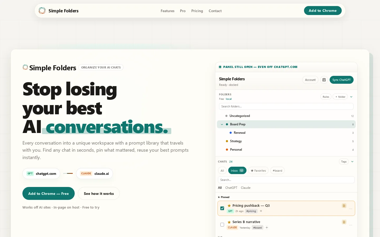Focus the chats Search field
The width and height of the screenshot is (380, 237).
coord(286,180)
